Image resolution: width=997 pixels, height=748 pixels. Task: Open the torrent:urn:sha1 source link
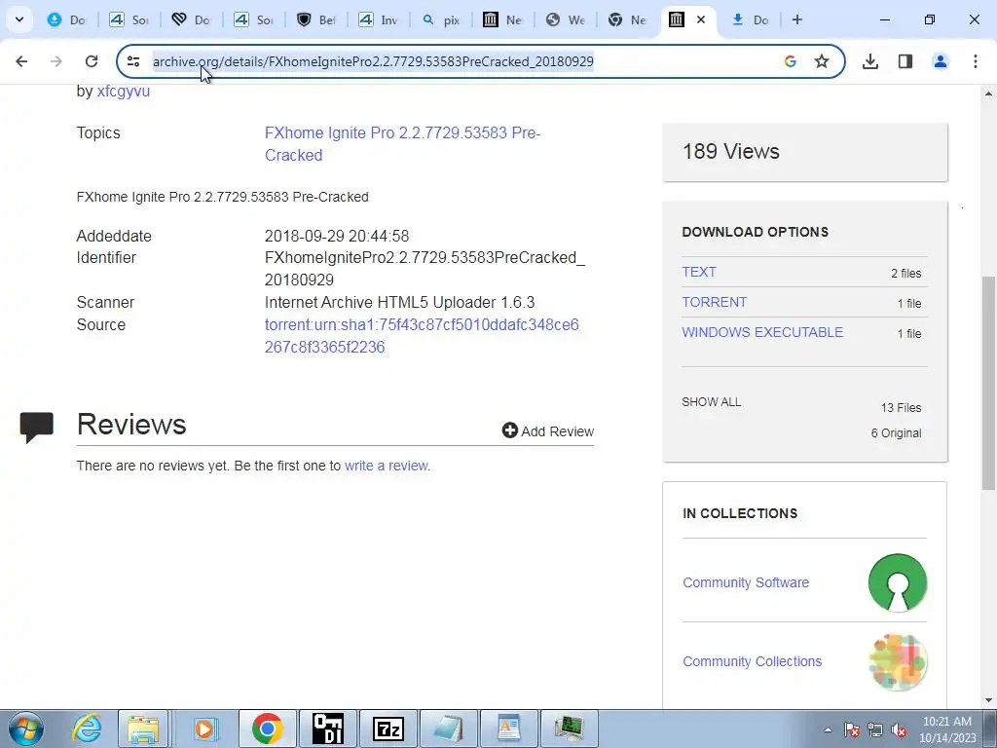tap(422, 336)
